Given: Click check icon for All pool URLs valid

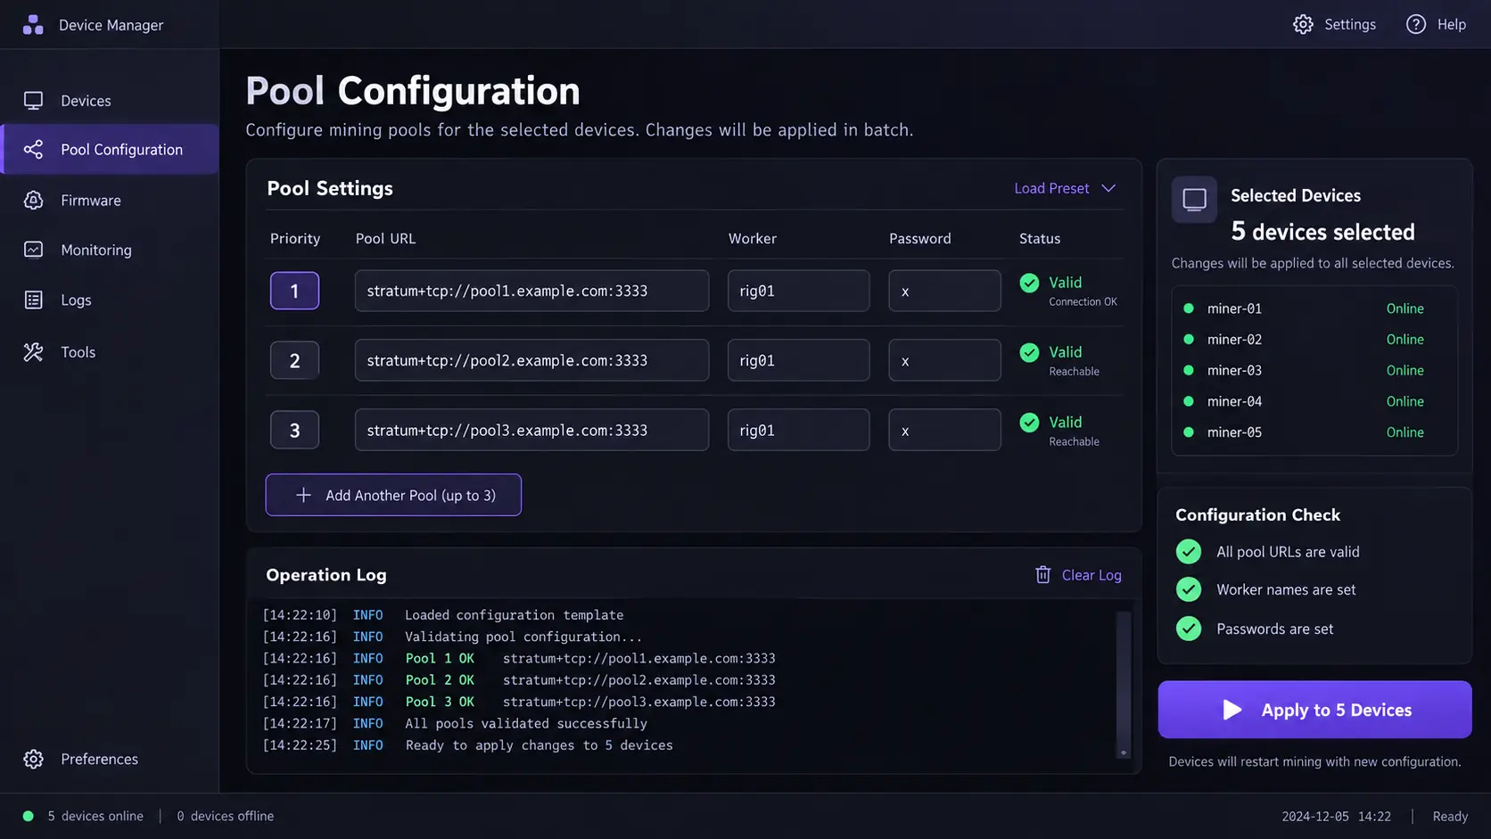Looking at the screenshot, I should point(1188,552).
